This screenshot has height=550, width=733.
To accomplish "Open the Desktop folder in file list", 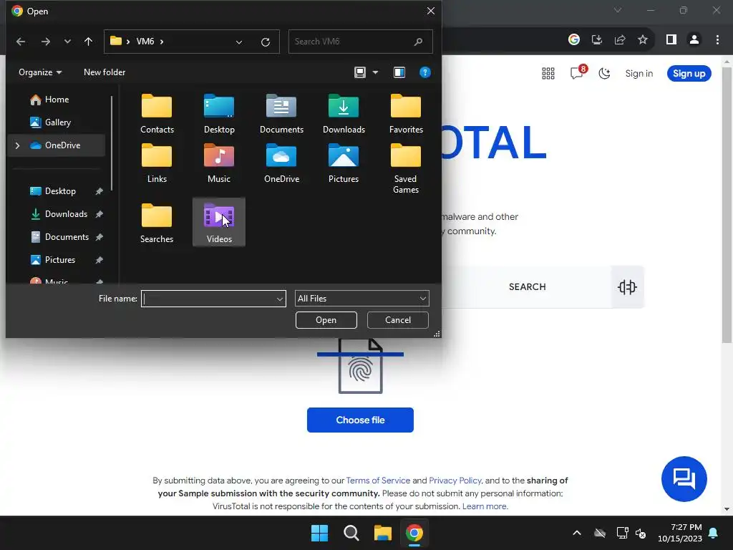I will pyautogui.click(x=219, y=114).
